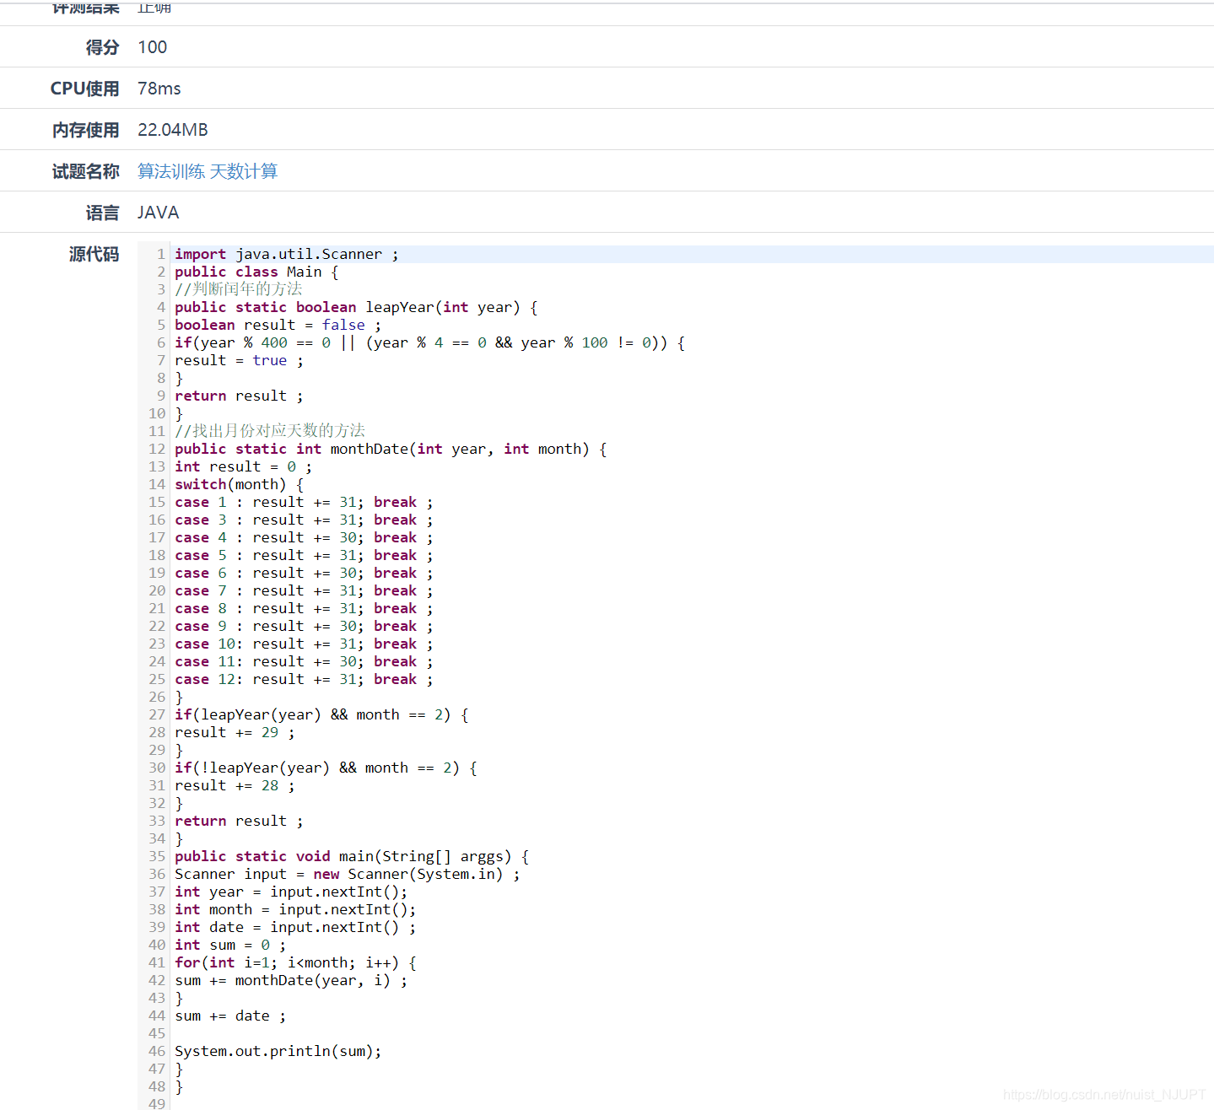This screenshot has height=1110, width=1214.
Task: Click the switch(month) line
Action: (x=239, y=484)
